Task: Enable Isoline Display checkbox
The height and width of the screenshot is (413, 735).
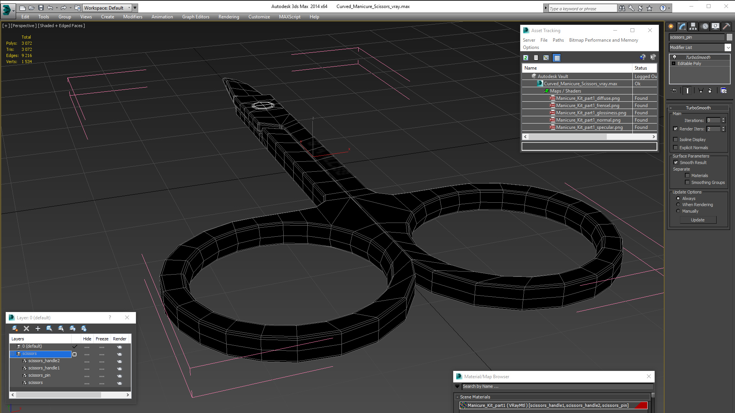Action: coord(676,140)
